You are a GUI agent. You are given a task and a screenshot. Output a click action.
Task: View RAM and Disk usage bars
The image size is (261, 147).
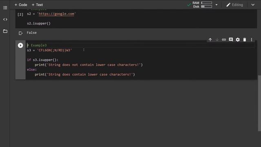[x=206, y=4]
